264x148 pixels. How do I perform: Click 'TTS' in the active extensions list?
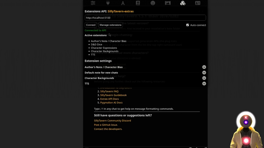93,54
